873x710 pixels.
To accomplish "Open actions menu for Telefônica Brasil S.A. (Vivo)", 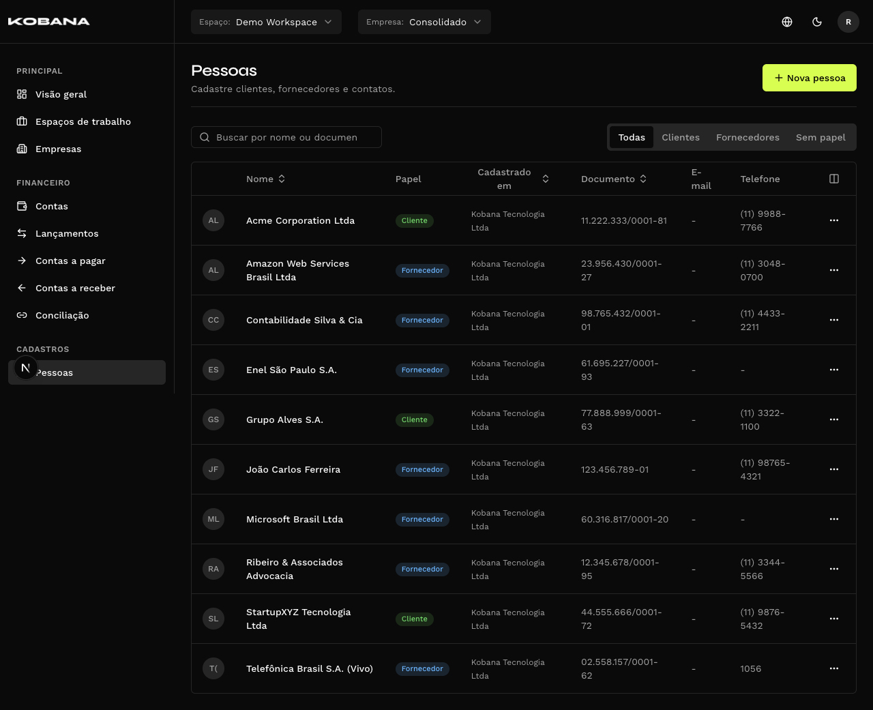I will pos(834,668).
